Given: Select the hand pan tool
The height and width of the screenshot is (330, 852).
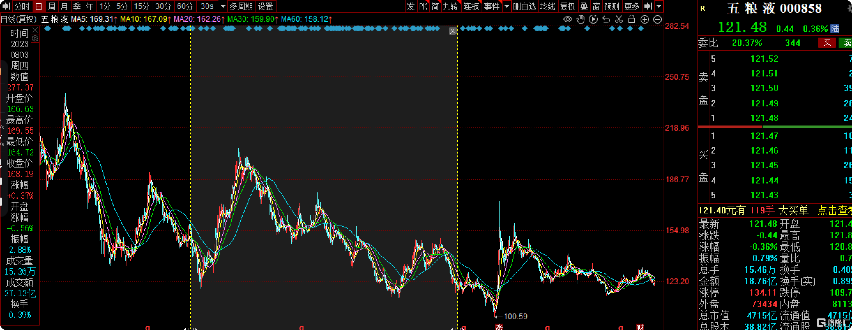Looking at the screenshot, I should click(x=581, y=19).
